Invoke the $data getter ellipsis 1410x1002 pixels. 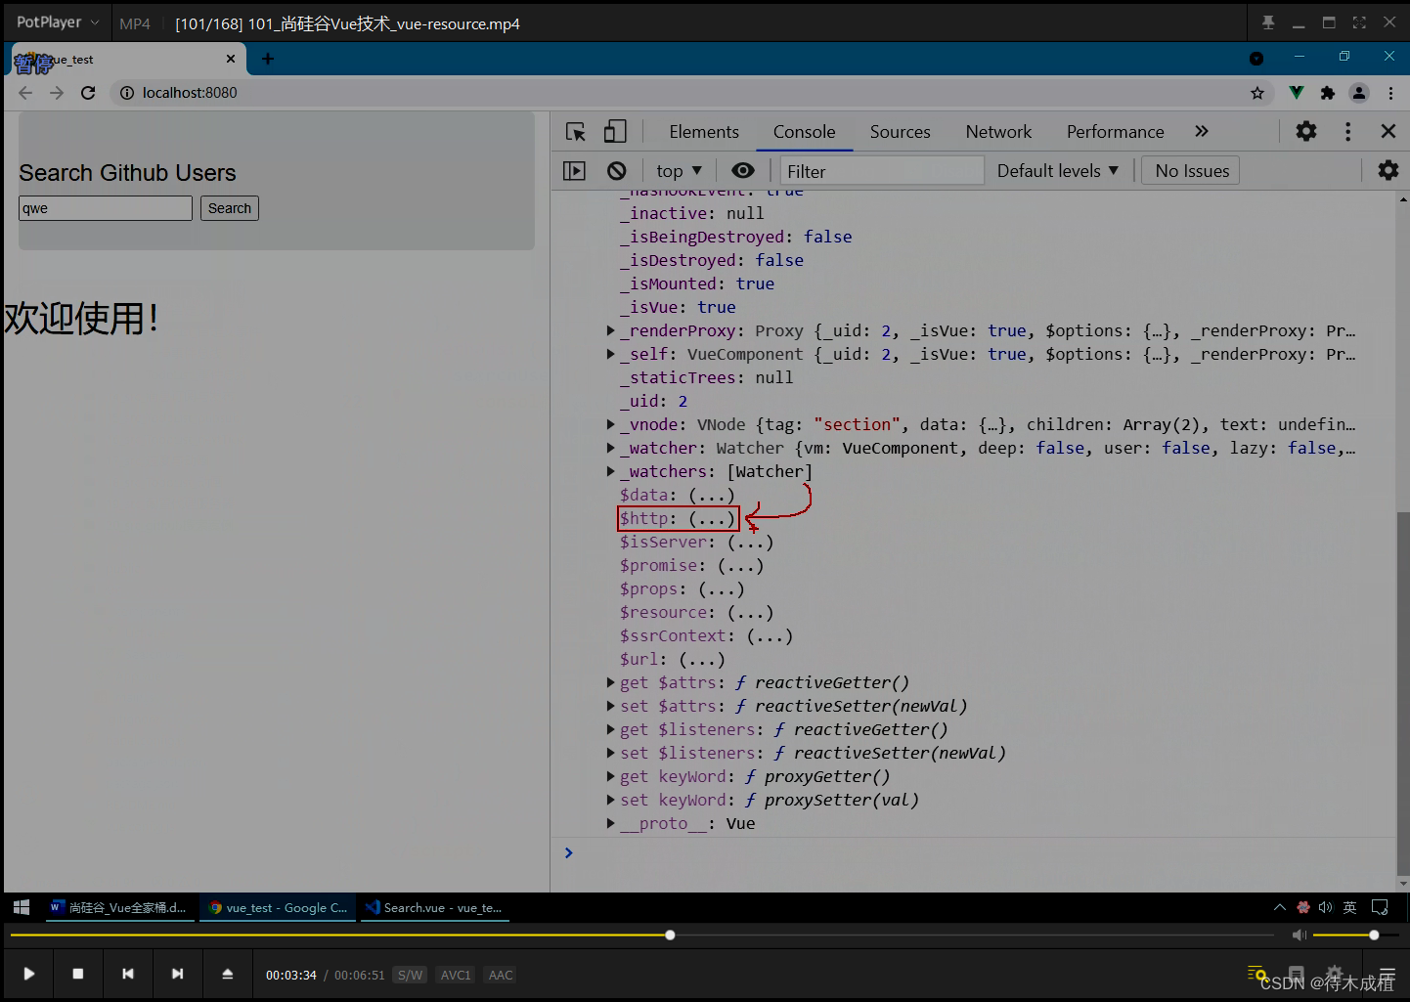click(x=711, y=496)
